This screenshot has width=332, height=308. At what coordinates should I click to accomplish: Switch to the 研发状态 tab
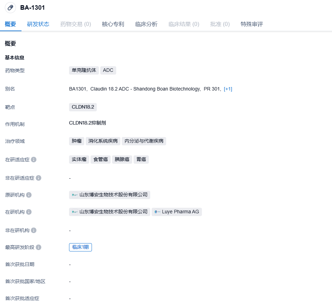point(38,24)
